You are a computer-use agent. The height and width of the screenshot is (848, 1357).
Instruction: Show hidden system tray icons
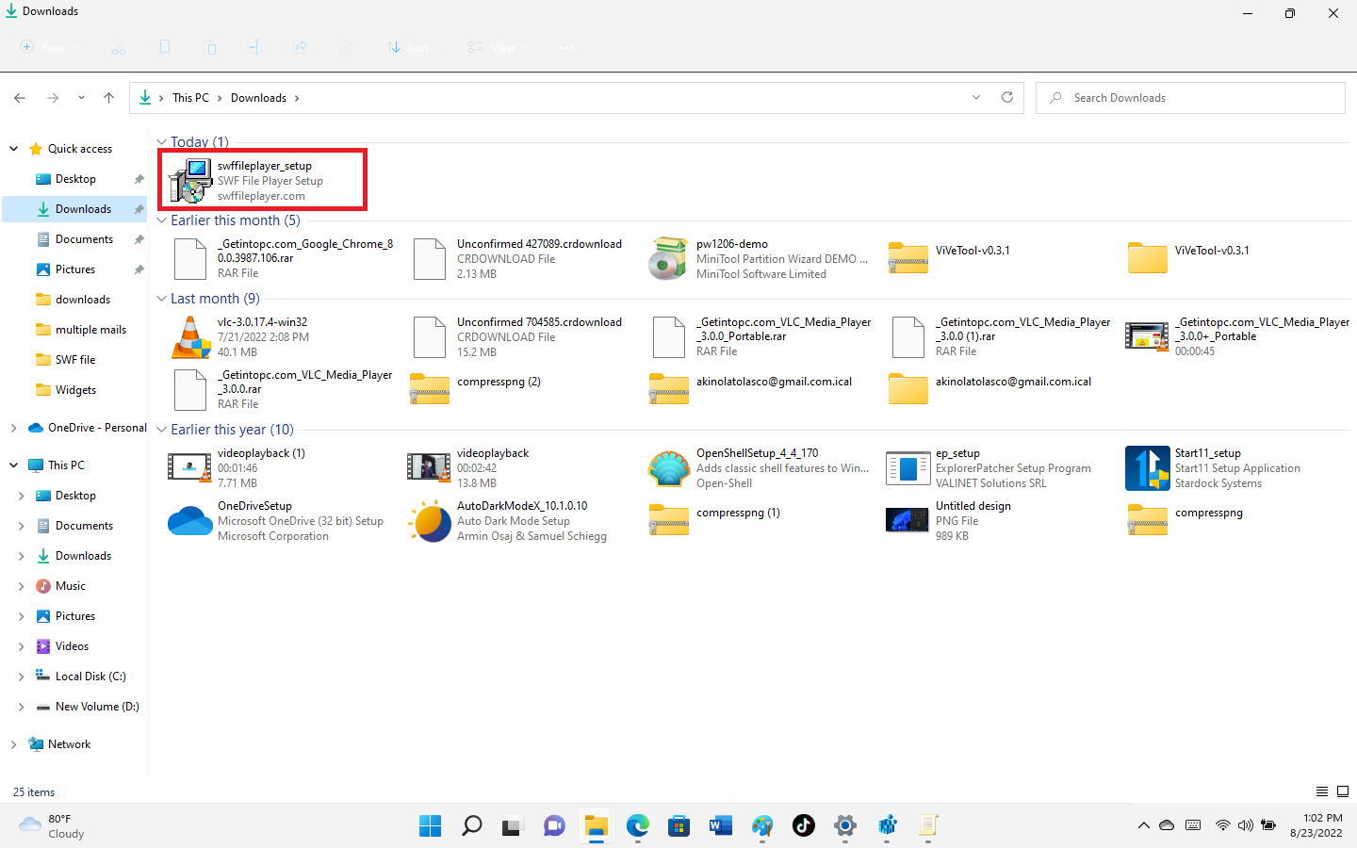1143,825
